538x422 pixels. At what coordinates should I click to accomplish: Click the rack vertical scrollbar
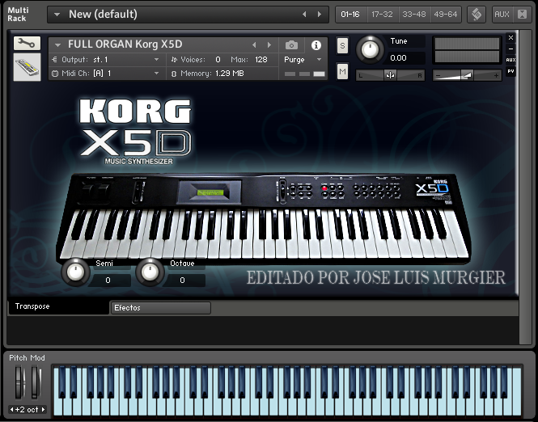[x=525, y=187]
